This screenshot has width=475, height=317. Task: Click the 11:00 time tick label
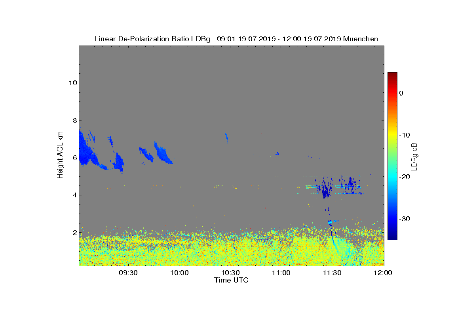(281, 273)
